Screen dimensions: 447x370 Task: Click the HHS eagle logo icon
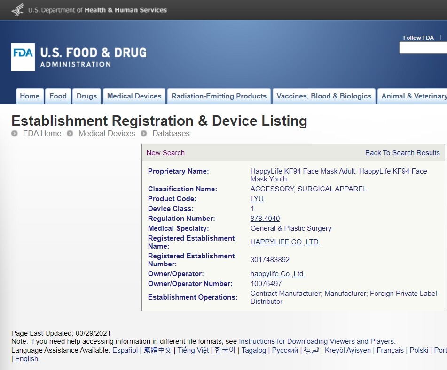coord(18,10)
